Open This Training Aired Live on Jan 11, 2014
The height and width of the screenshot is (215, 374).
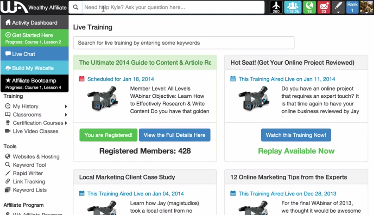(x=287, y=79)
